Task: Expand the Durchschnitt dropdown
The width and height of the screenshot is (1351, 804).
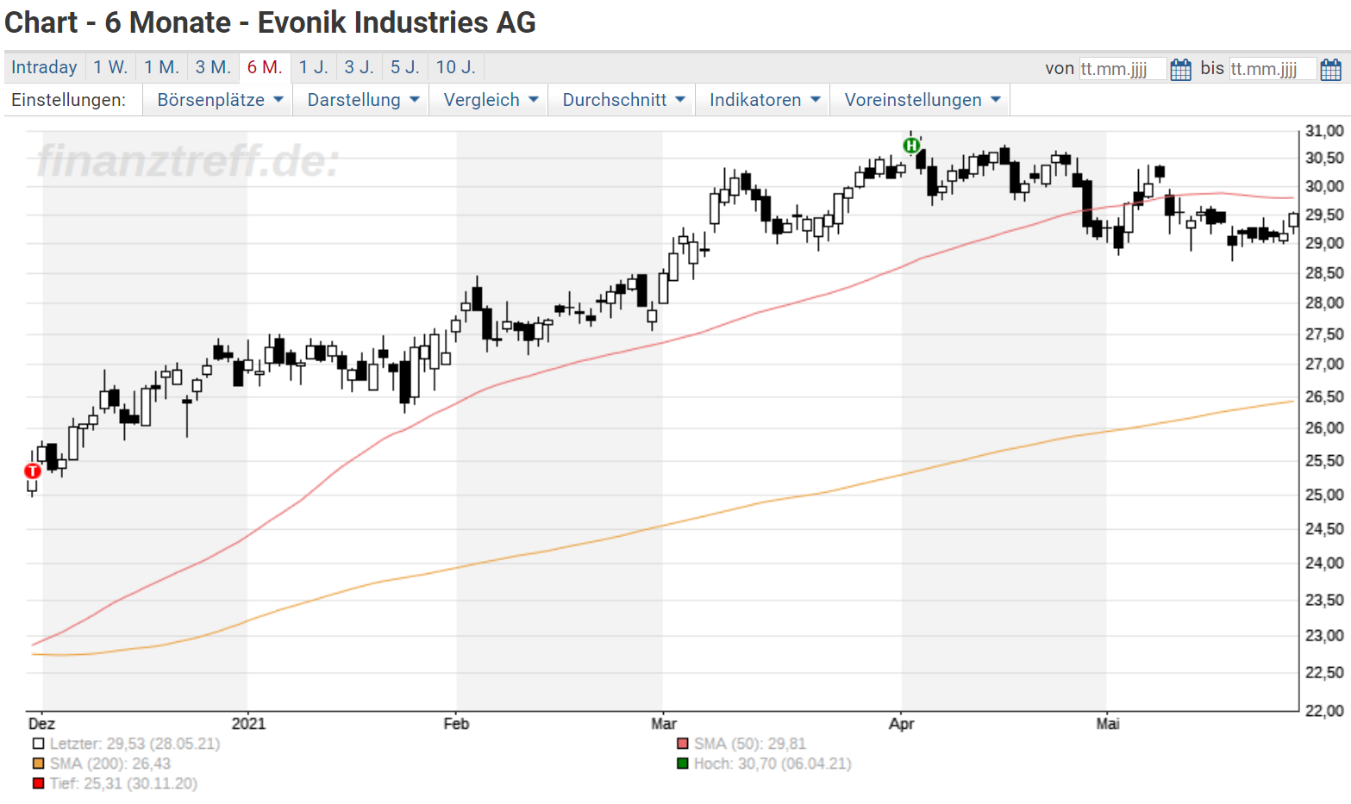Action: (x=623, y=100)
